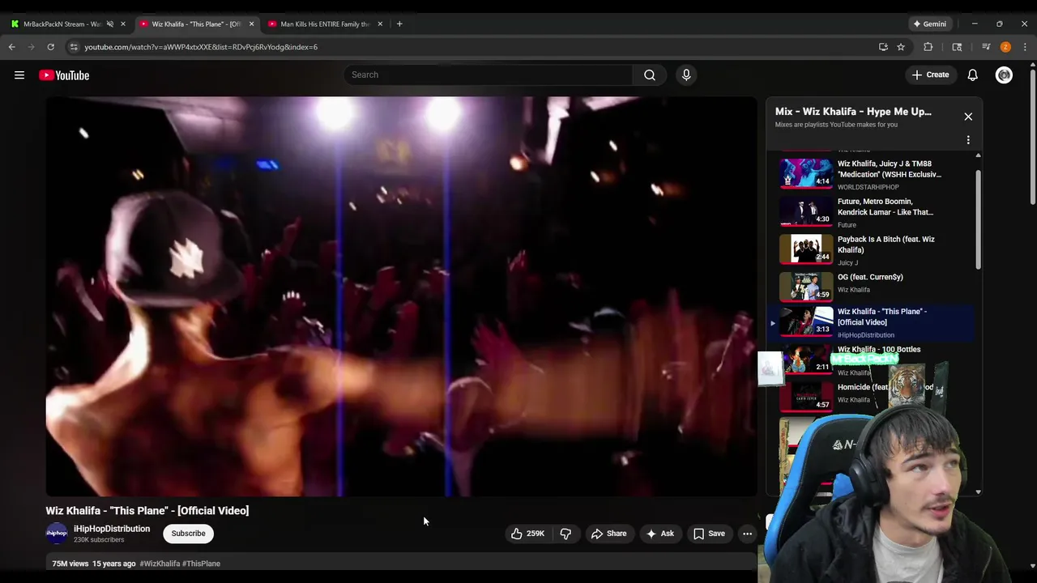Open the YouTube hamburger guide menu
1037x583 pixels.
[x=19, y=75]
